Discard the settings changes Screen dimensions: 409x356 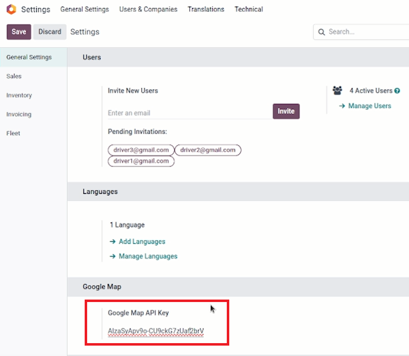pyautogui.click(x=50, y=32)
